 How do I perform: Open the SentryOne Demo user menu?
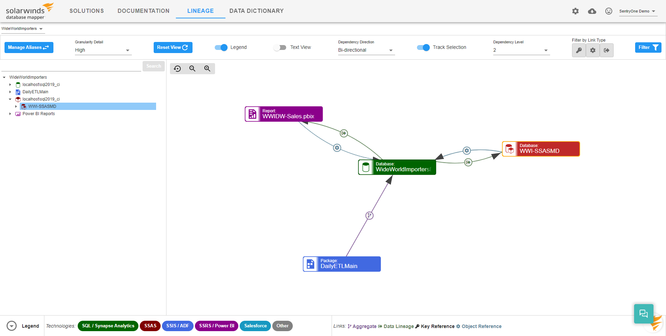click(638, 11)
